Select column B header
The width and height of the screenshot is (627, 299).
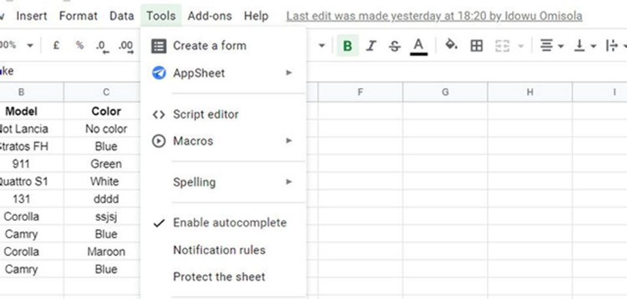pos(31,92)
